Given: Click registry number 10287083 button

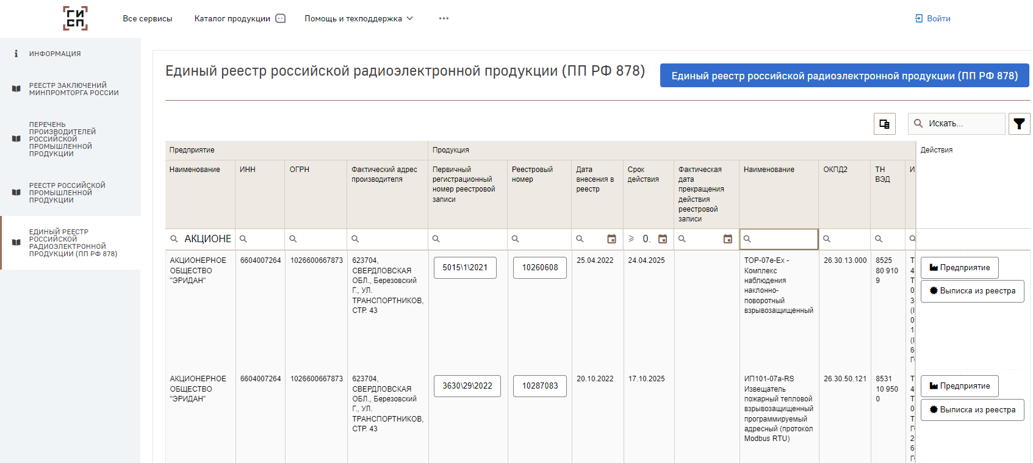Looking at the screenshot, I should (540, 386).
